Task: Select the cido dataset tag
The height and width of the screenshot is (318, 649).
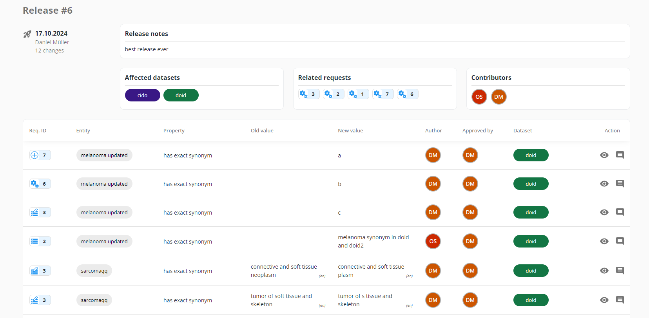Action: click(142, 95)
